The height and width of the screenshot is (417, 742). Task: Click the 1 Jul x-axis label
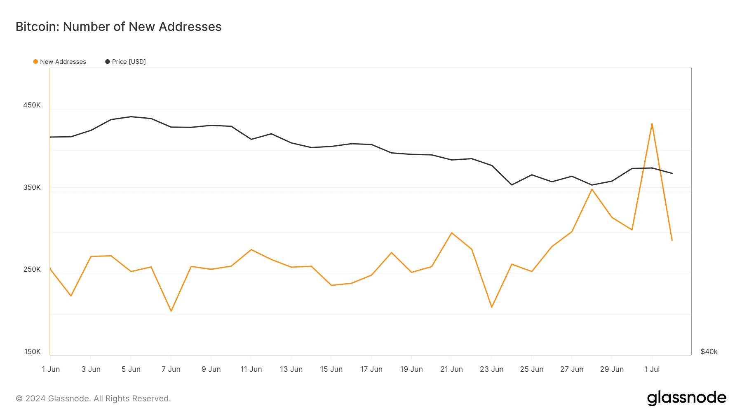coord(652,369)
